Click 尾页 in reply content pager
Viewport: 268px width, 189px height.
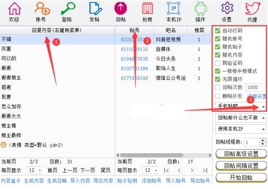click(x=106, y=170)
